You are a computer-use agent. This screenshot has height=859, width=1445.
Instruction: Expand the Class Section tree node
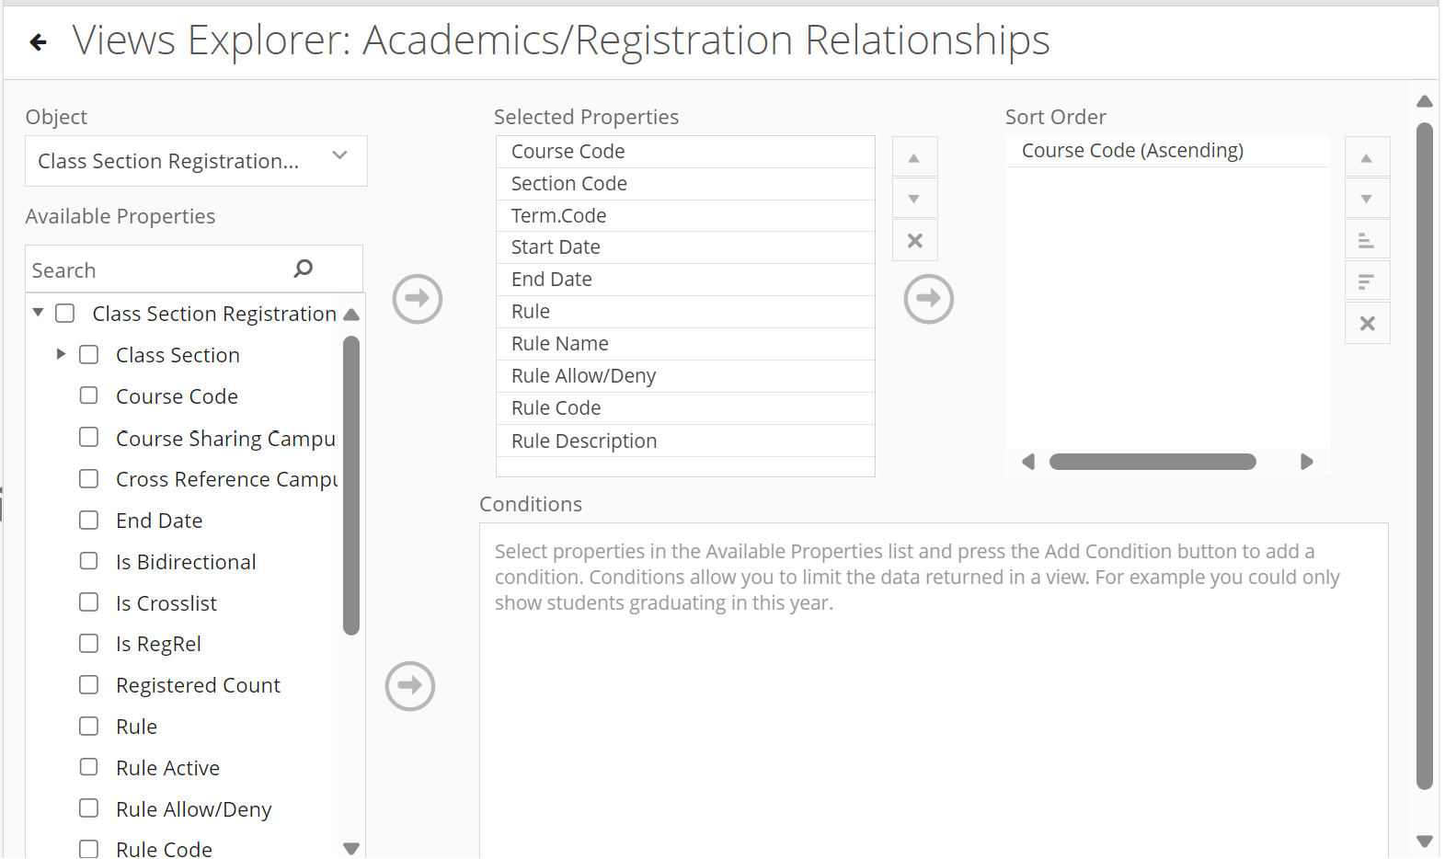pos(61,354)
